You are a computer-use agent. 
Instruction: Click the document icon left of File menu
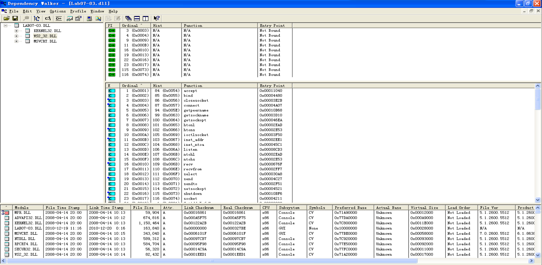pyautogui.click(x=4, y=11)
